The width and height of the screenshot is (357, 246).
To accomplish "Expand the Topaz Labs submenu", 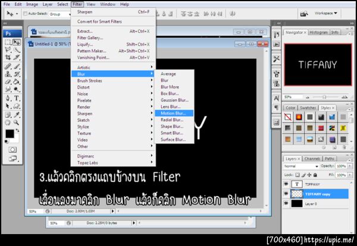I will pos(113,163).
